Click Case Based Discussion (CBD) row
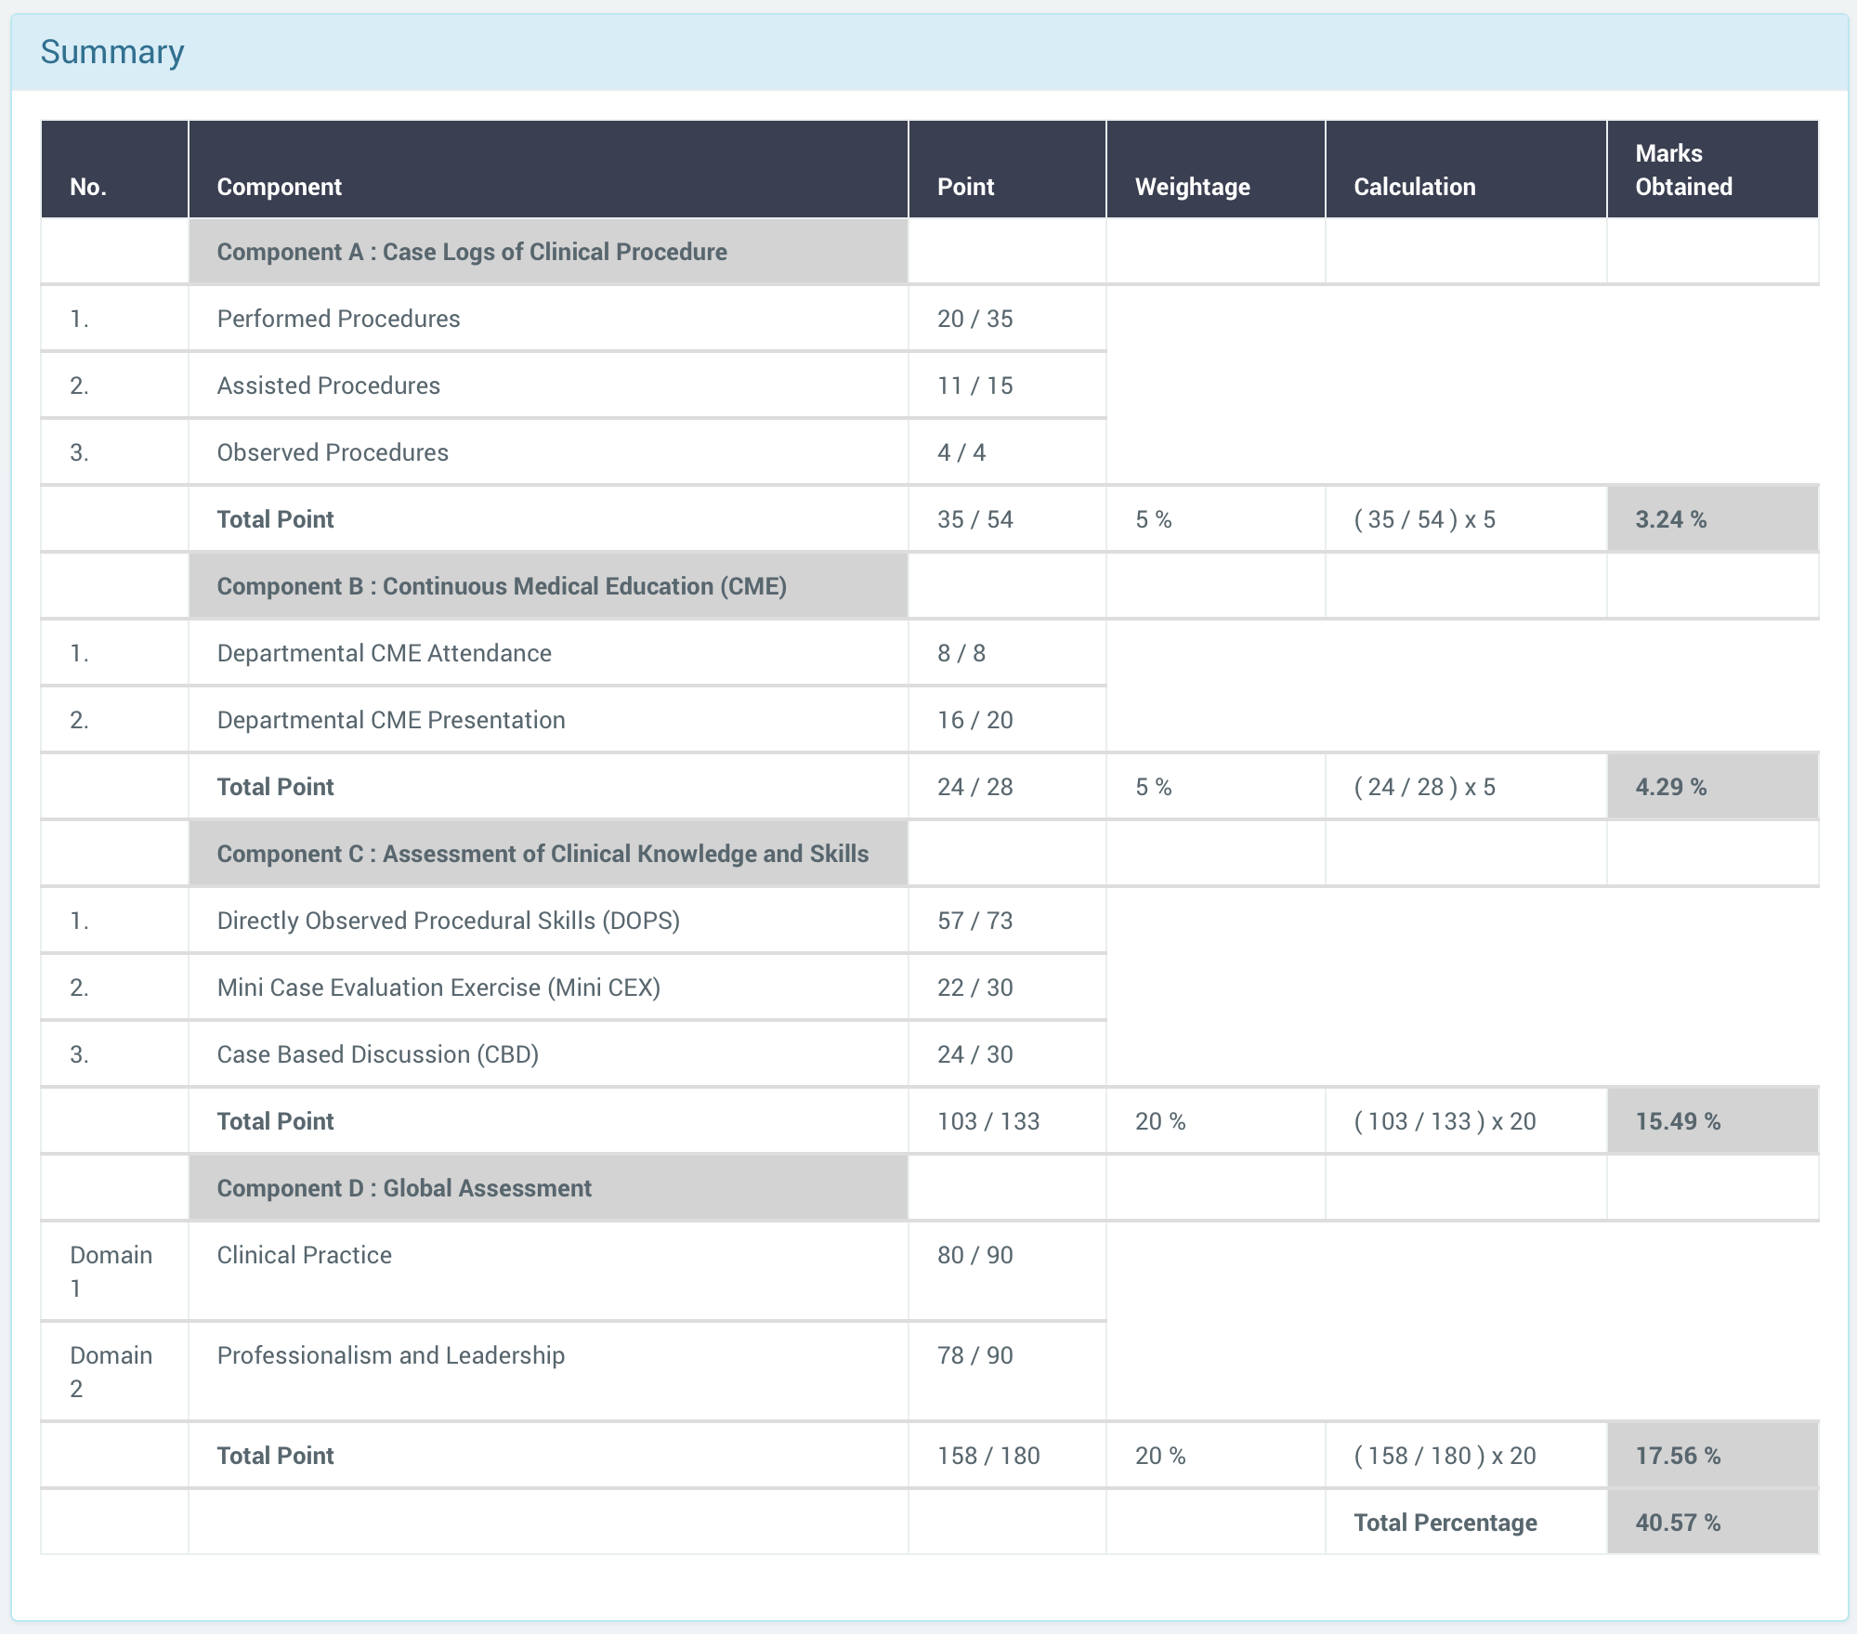 coord(377,1054)
